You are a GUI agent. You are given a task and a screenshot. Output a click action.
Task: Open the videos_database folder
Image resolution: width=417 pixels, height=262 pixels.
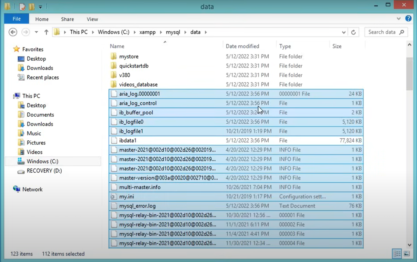[x=138, y=84]
